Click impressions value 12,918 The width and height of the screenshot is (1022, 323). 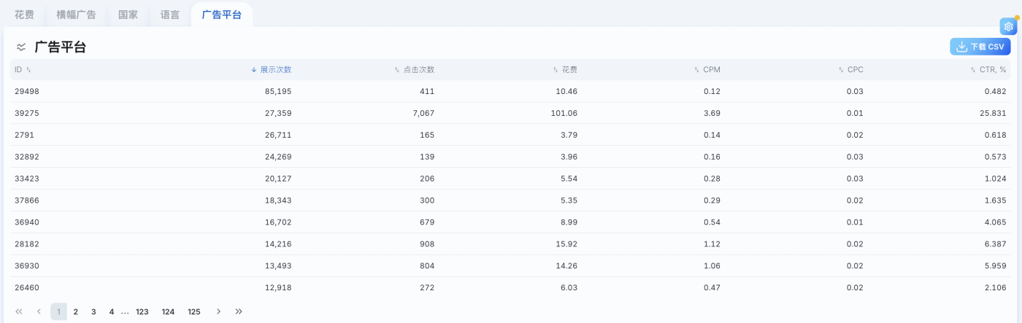point(278,288)
